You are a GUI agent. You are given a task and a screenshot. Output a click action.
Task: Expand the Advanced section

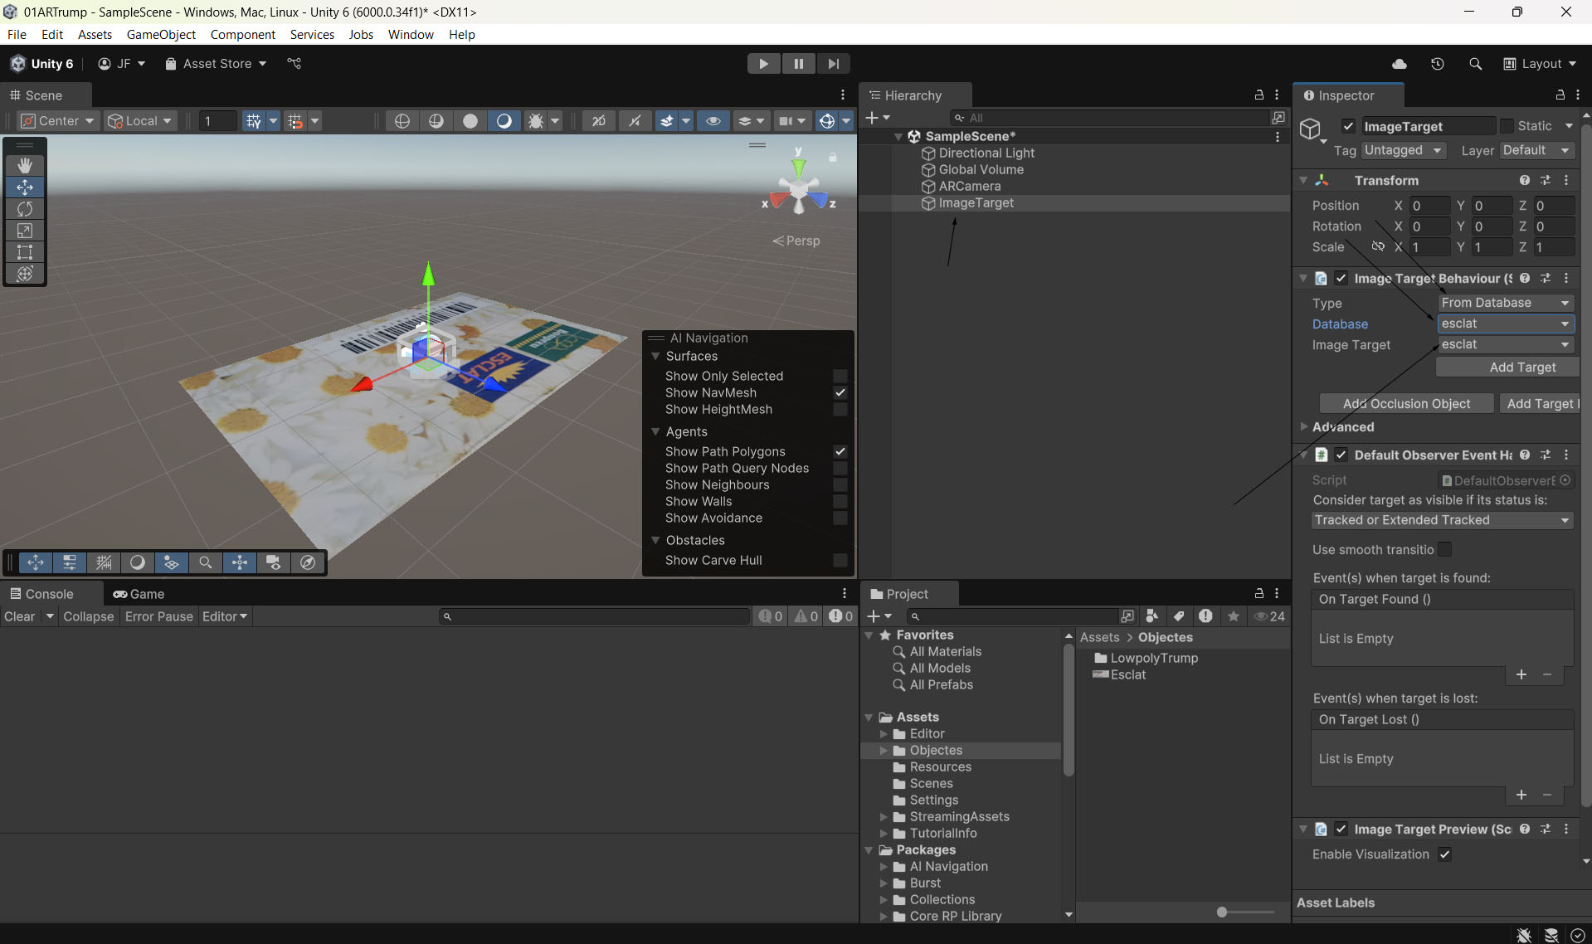(1342, 427)
